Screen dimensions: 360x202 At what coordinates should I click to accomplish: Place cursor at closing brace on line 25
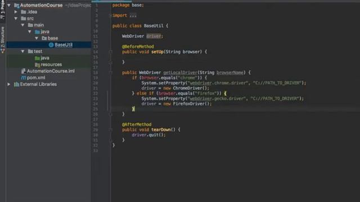pos(133,109)
